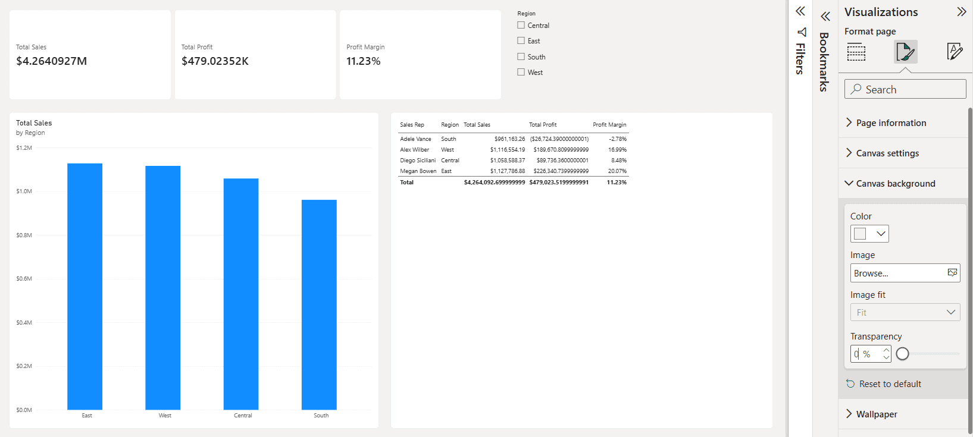Open the Image fit dropdown
Viewport: 973px width, 437px height.
tap(905, 312)
